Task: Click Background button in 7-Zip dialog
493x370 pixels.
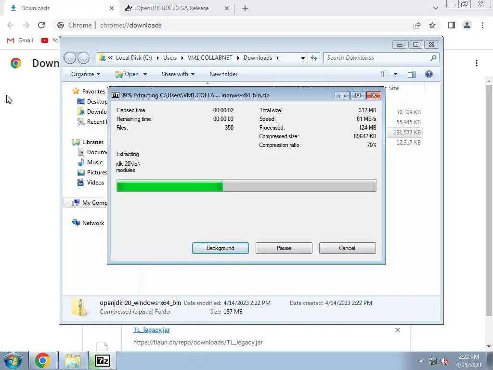Action: coord(220,248)
